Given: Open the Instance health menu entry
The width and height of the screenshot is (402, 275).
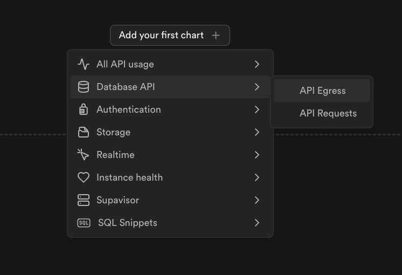Looking at the screenshot, I should point(129,177).
